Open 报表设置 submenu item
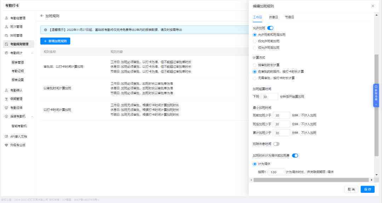382x203 pixels. [x=18, y=80]
